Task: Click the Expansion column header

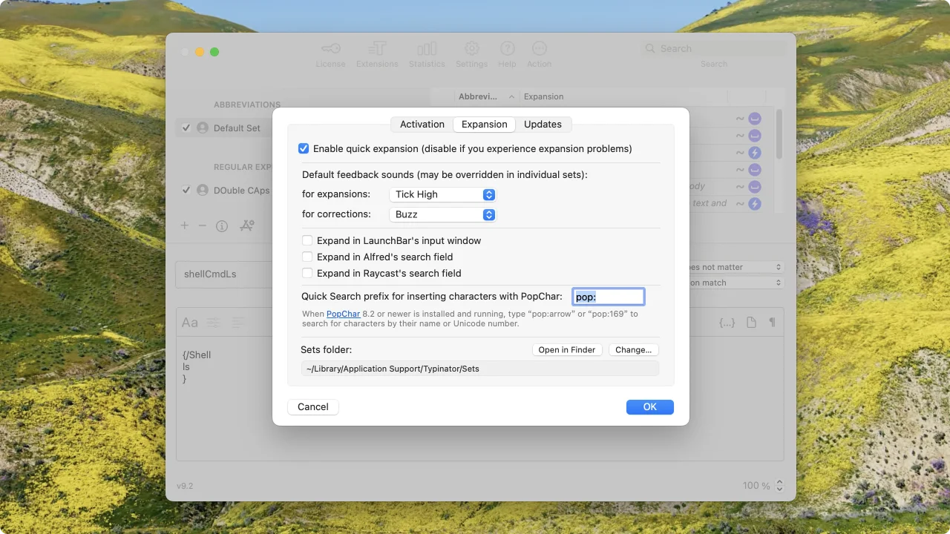Action: (x=544, y=96)
